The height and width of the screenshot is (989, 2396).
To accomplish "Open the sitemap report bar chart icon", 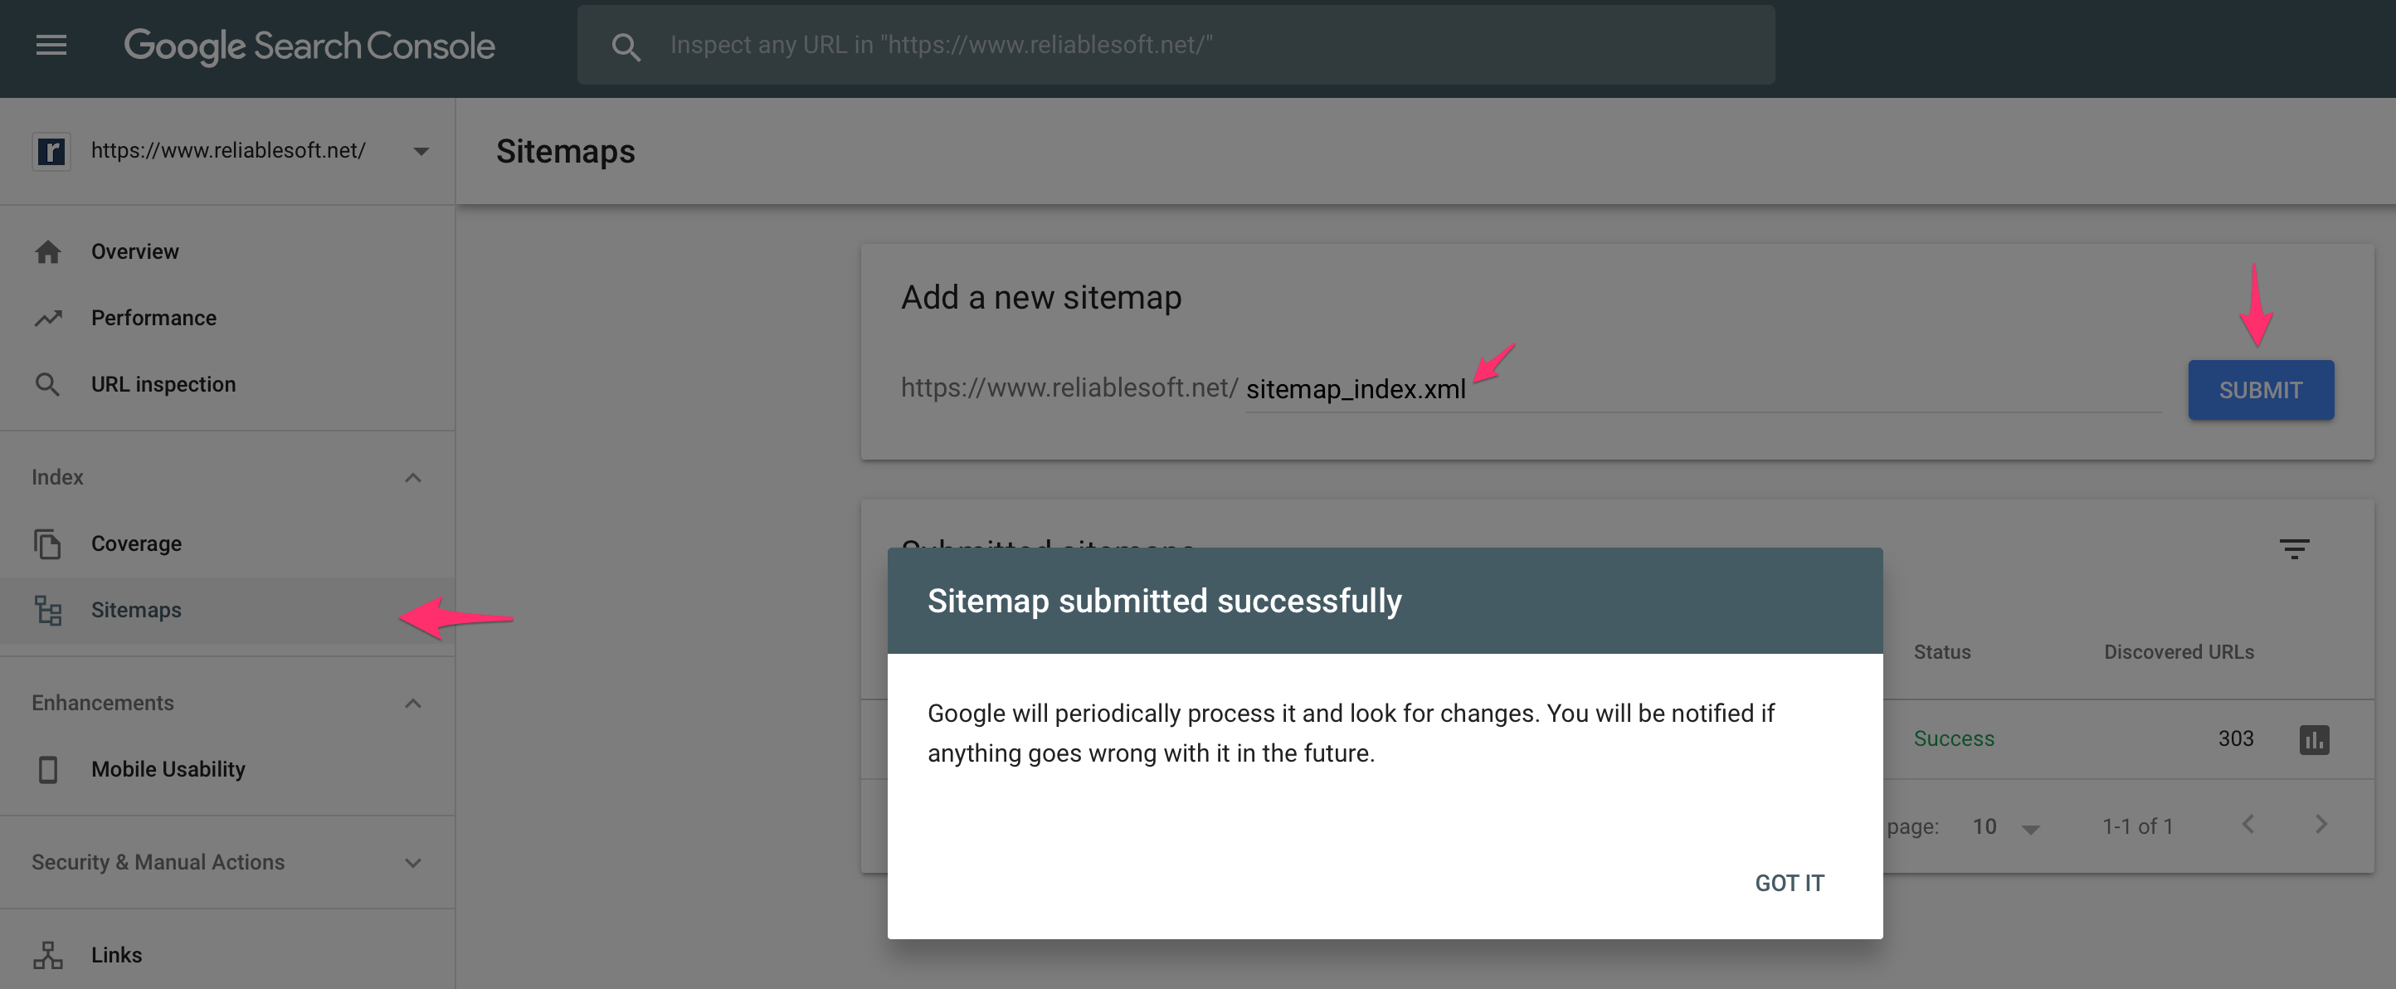I will (2314, 739).
